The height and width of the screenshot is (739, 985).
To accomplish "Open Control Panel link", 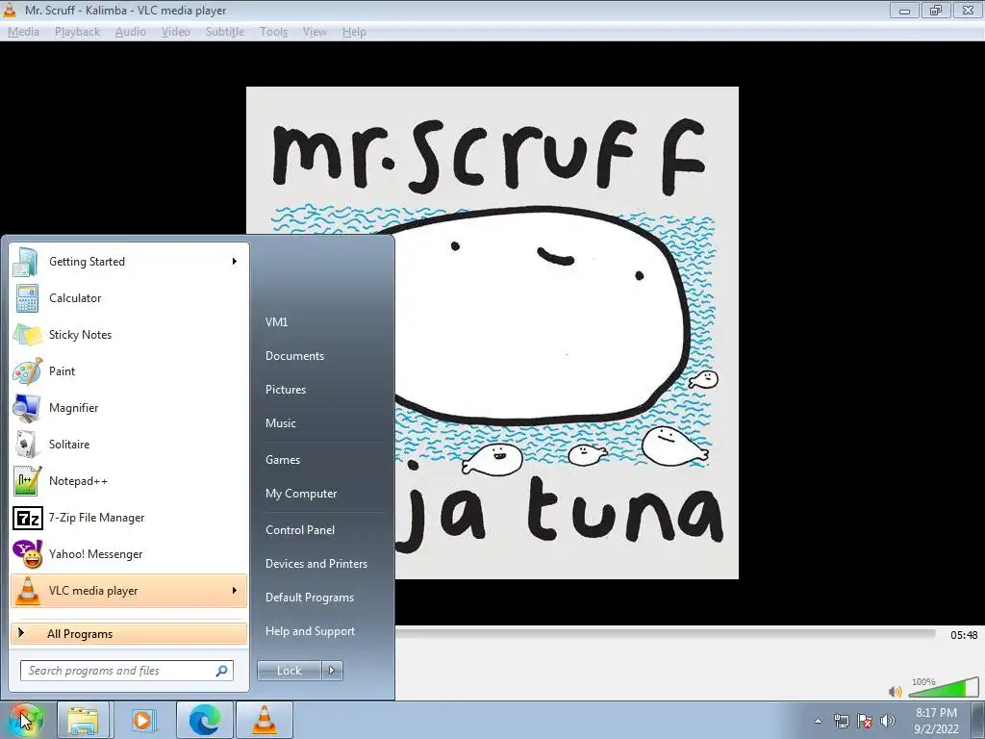I will (300, 530).
